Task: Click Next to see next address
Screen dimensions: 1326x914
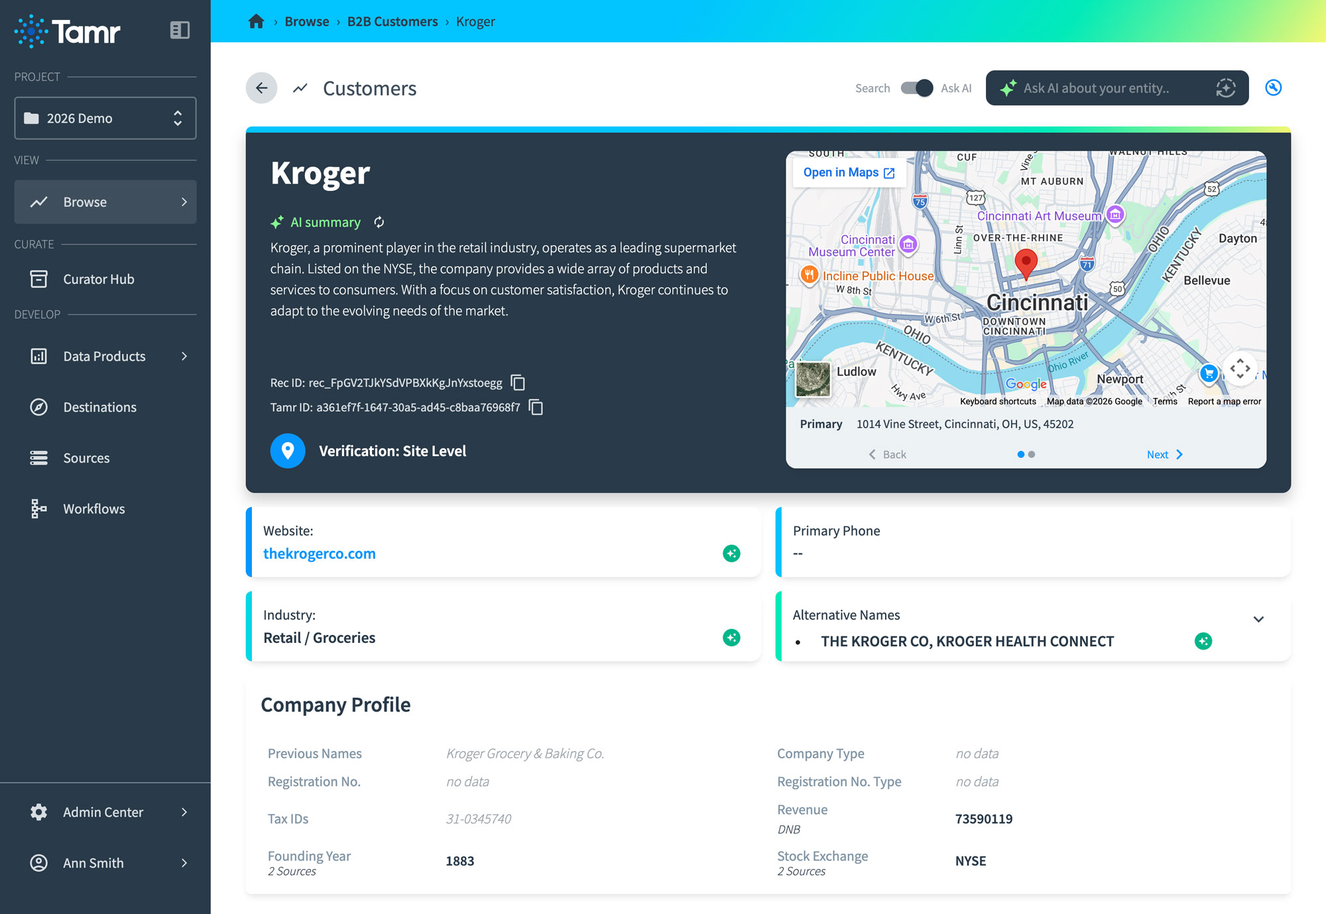Action: tap(1164, 455)
